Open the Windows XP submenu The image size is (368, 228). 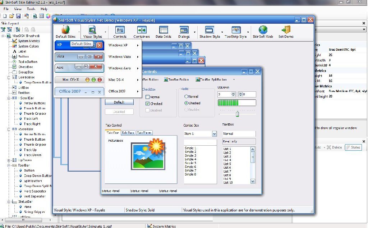[x=124, y=45]
